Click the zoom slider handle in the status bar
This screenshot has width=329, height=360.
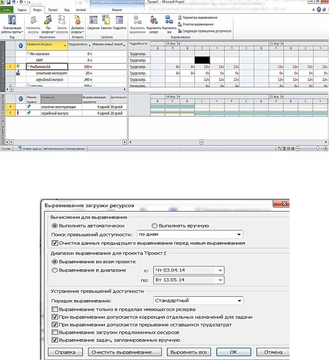318,149
